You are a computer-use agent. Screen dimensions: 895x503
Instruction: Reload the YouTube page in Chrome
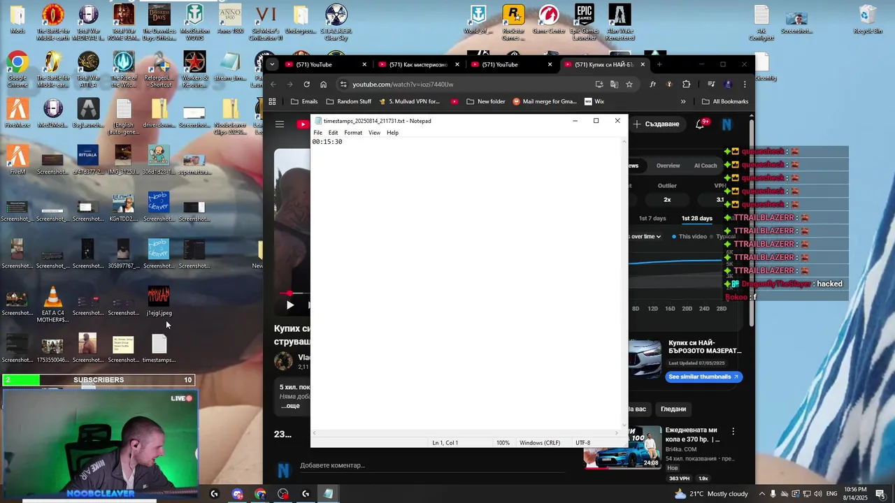pos(306,85)
